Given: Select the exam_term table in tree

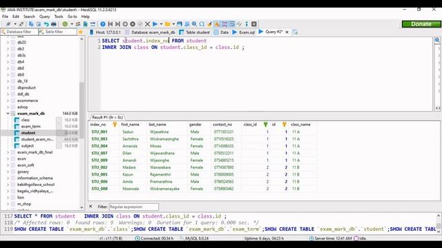Looking at the screenshot, I should pyautogui.click(x=30, y=127).
